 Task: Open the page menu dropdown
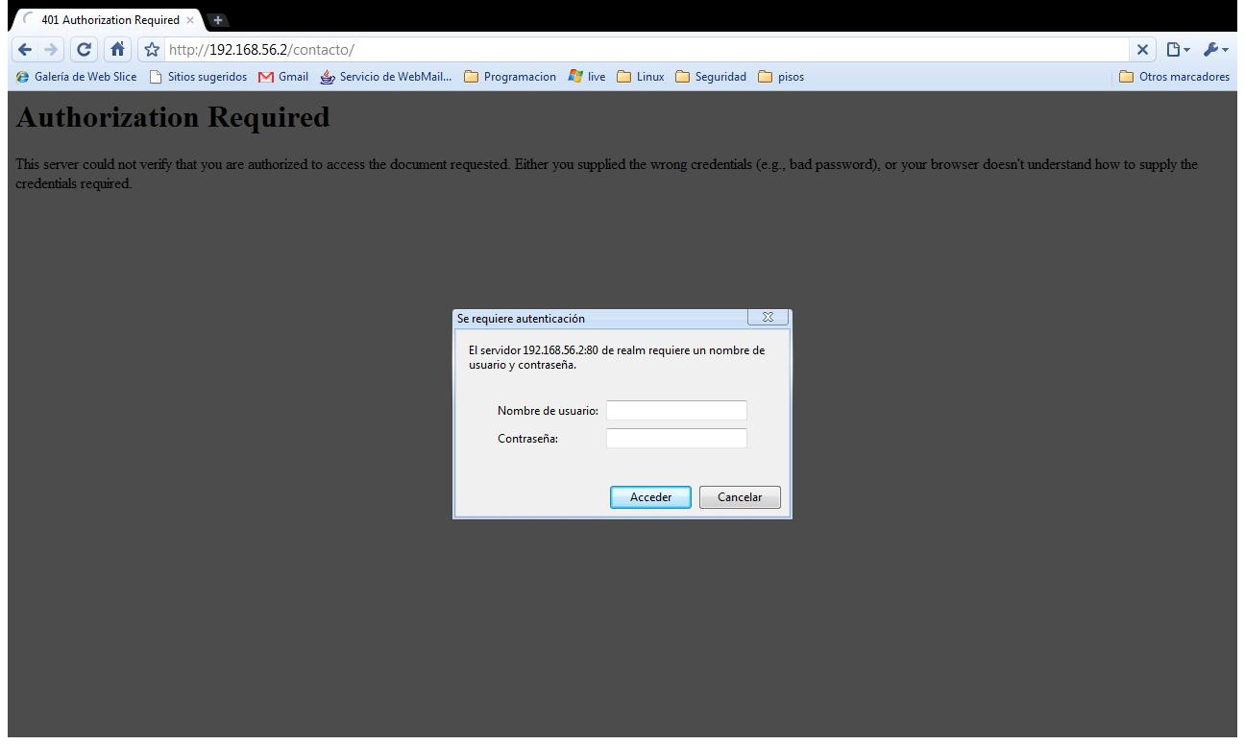coord(1178,50)
